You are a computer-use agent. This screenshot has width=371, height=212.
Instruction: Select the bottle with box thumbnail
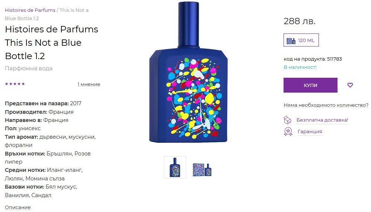coord(202,169)
